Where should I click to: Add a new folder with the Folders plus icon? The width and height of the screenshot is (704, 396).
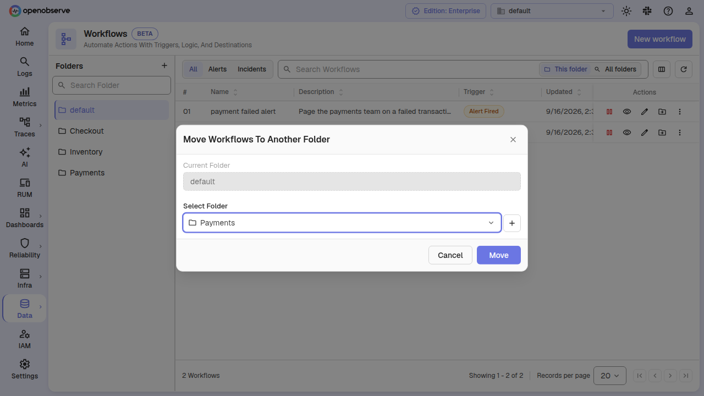coord(164,65)
